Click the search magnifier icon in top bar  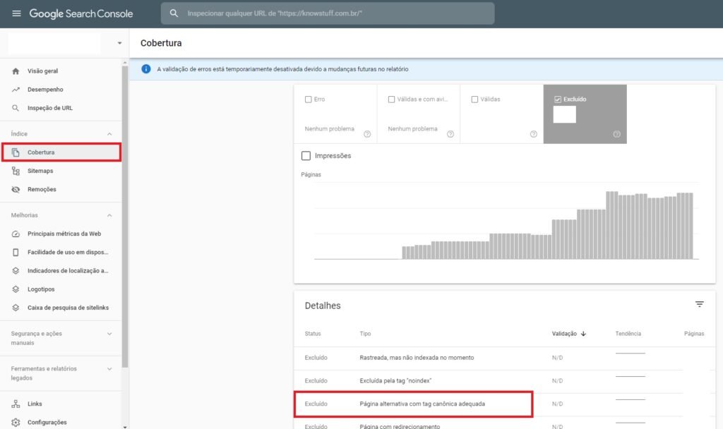coord(174,14)
